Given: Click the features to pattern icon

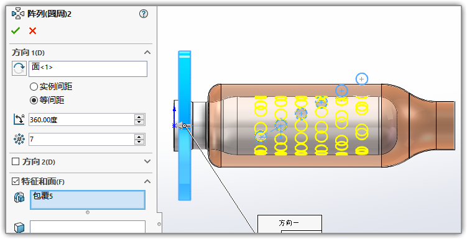Looking at the screenshot, I should 19,197.
